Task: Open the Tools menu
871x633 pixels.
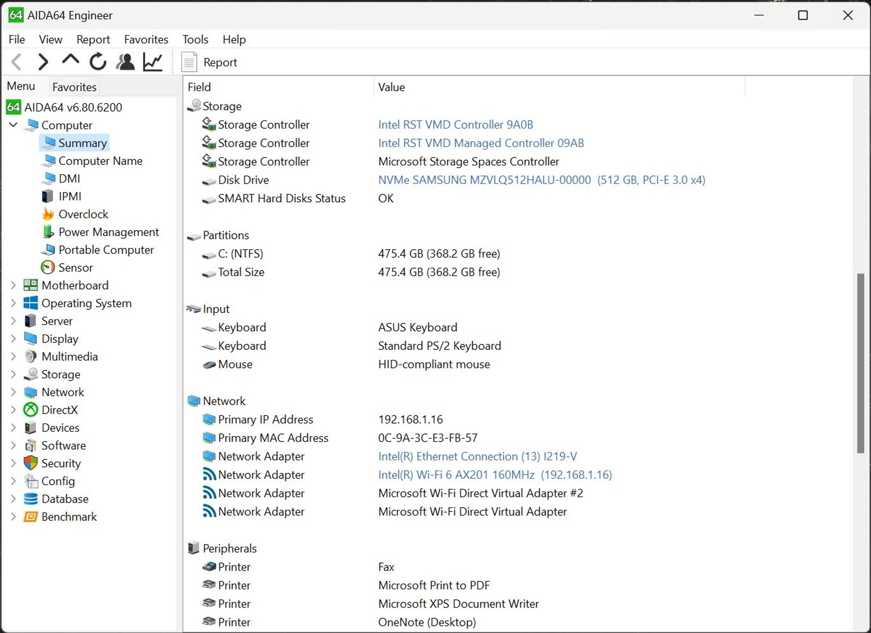Action: click(195, 39)
